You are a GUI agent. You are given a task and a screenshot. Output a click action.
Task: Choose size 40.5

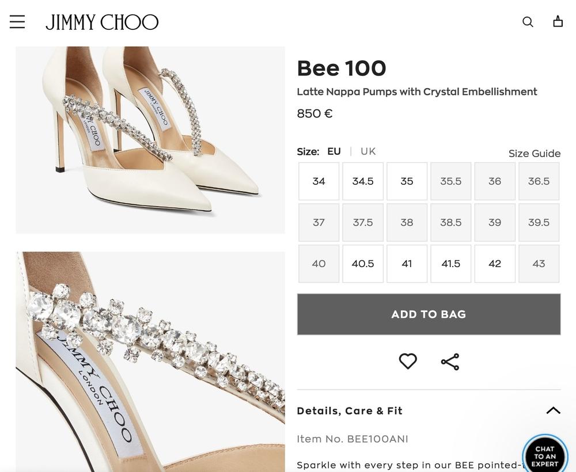click(363, 264)
